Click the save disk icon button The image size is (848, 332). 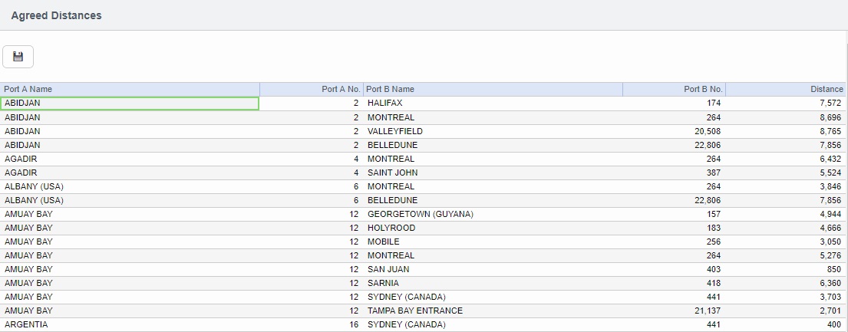click(18, 57)
